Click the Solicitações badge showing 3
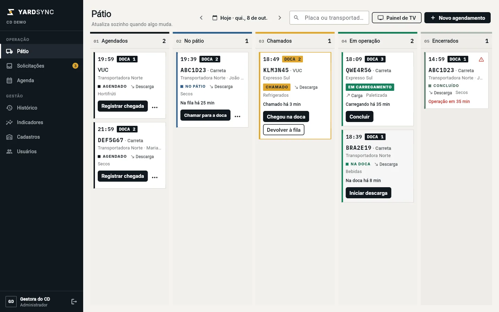499x312 pixels. pos(75,66)
